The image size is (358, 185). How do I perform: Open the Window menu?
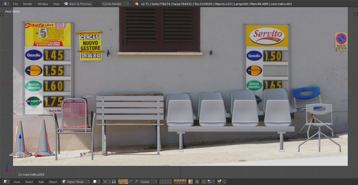(43, 4)
